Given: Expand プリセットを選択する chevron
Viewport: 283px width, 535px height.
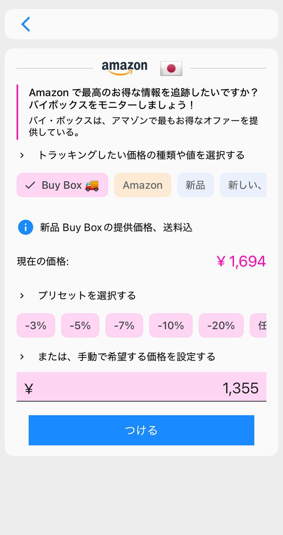Looking at the screenshot, I should 22,295.
